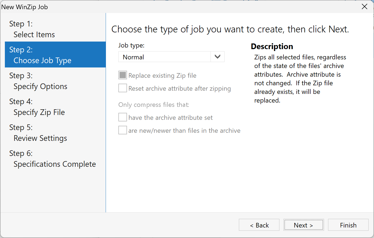Click the Back button
The image size is (374, 238).
(x=259, y=225)
